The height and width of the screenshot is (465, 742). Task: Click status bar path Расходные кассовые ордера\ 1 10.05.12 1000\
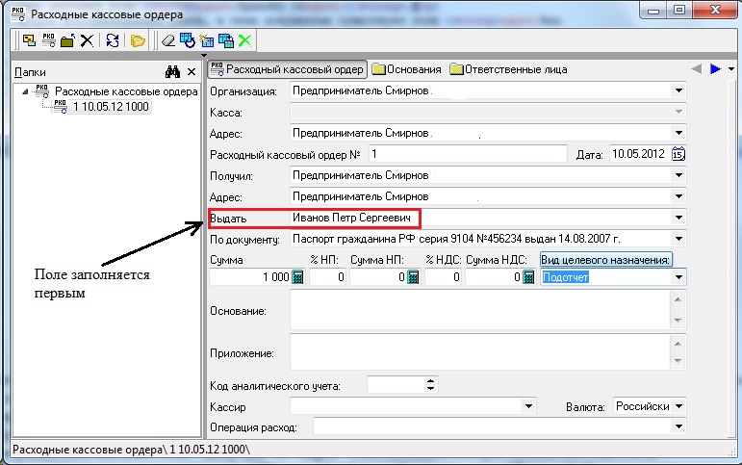click(x=131, y=450)
